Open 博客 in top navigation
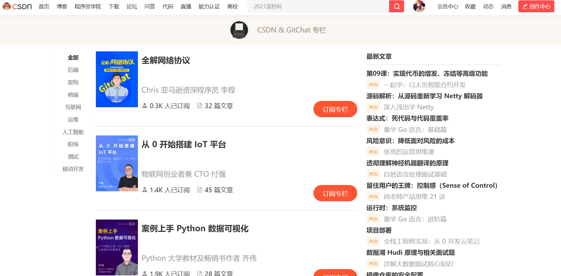 pos(62,7)
